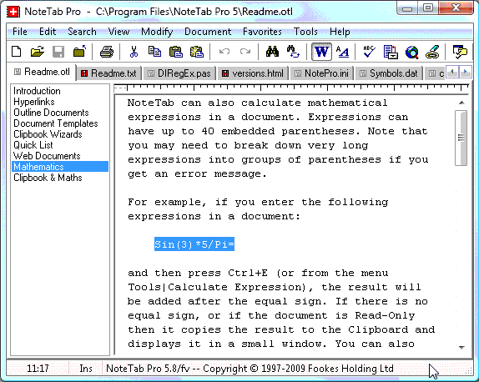Viewport: 479px width, 382px height.
Task: Open the Help menu
Action: pyautogui.click(x=340, y=32)
